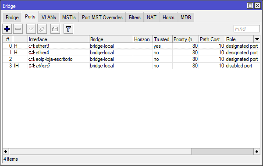Image resolution: width=263 pixels, height=166 pixels.
Task: Switch to the Filters tab
Action: pyautogui.click(x=135, y=18)
